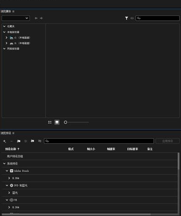This screenshot has height=216, width=181.
Task: Collapse the 系统预设 System Presets group
Action: point(4,164)
